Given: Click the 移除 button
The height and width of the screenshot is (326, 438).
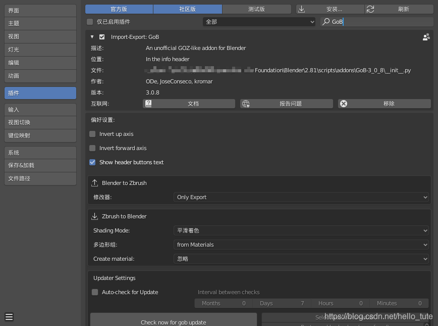Looking at the screenshot, I should (385, 104).
